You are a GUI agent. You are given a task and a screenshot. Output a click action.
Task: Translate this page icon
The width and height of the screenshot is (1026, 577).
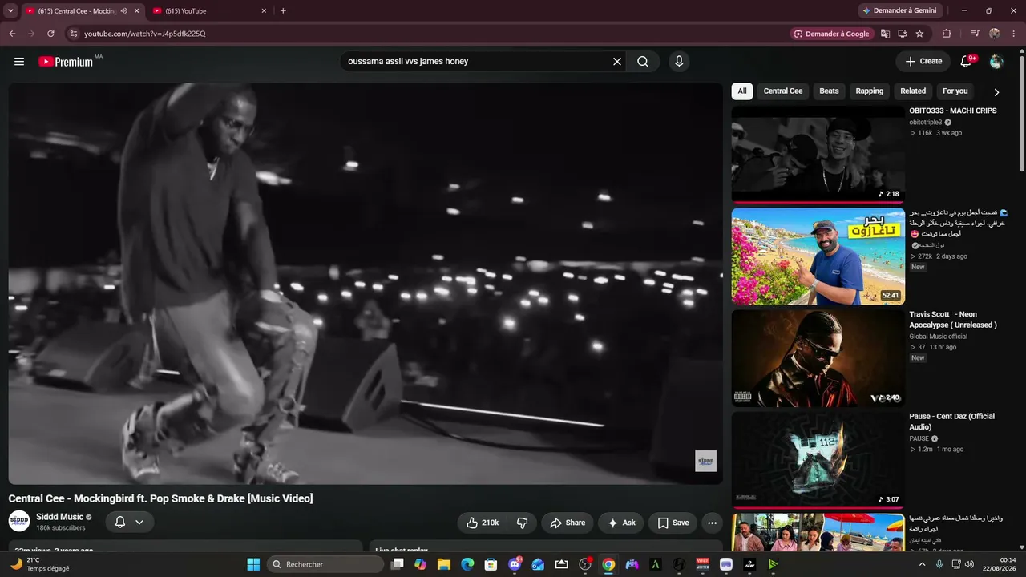pyautogui.click(x=885, y=34)
